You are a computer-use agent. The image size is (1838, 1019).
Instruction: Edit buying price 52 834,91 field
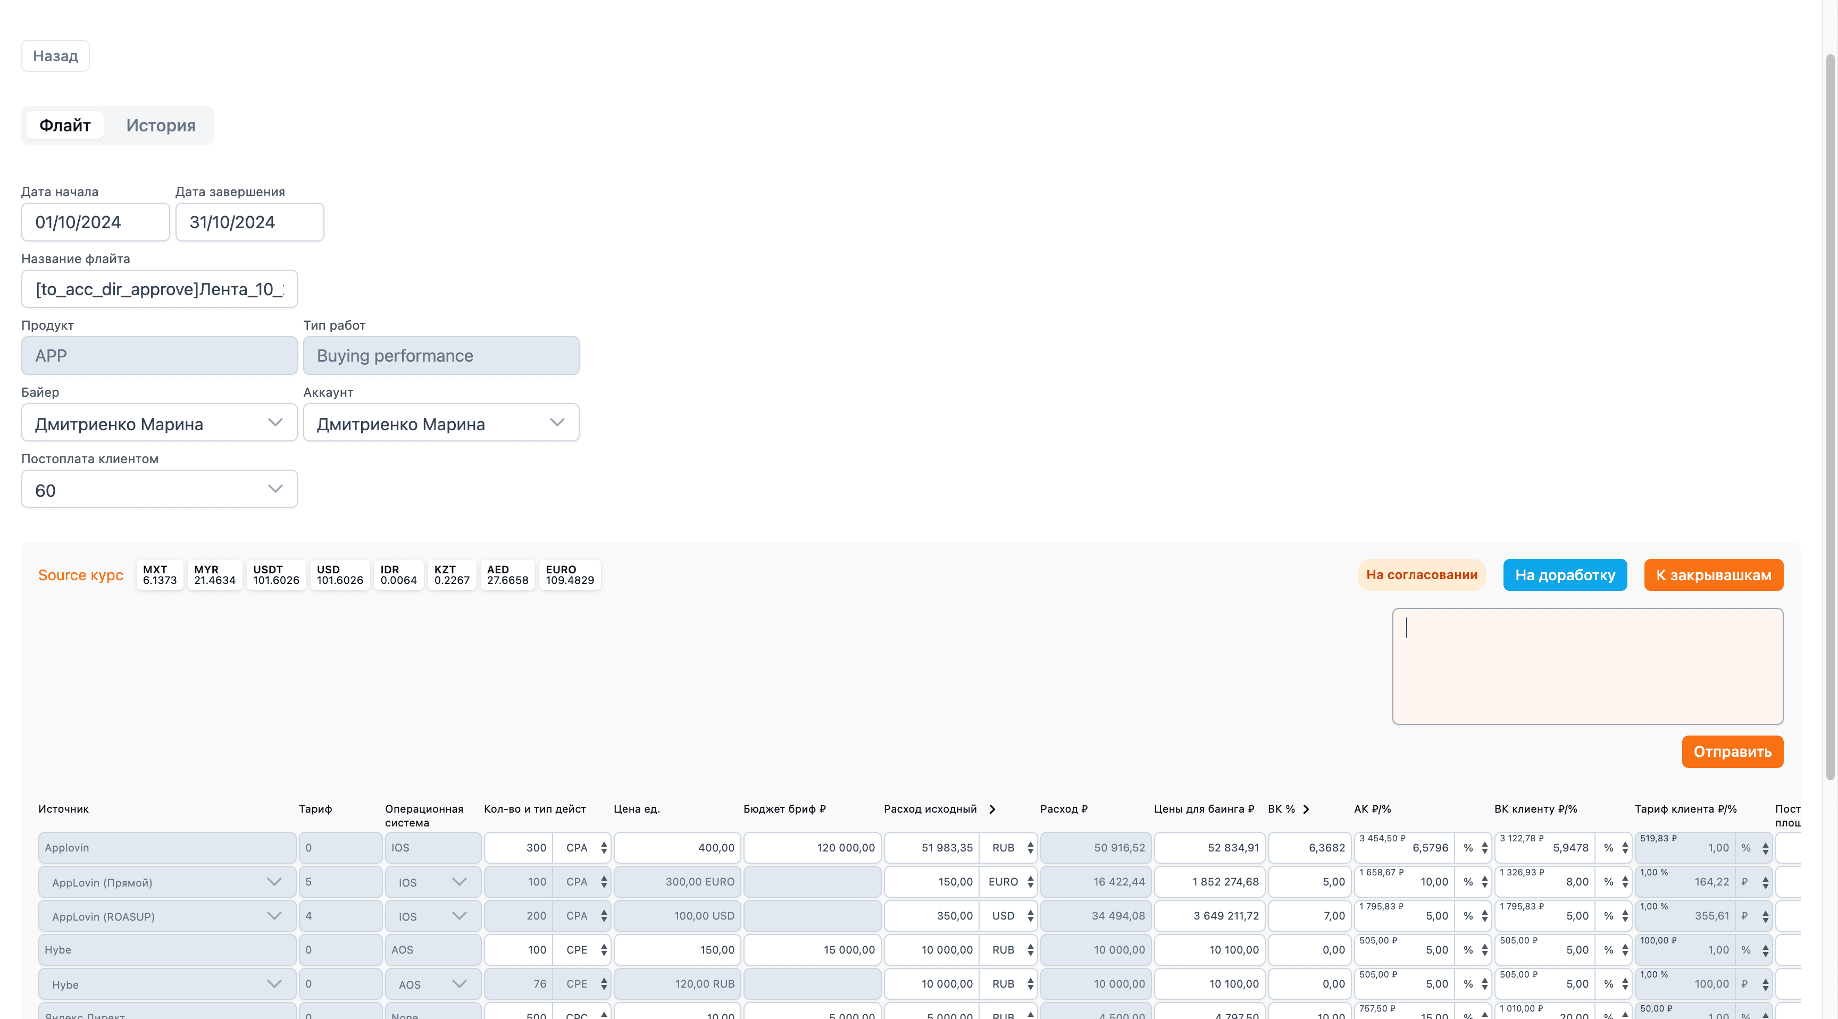point(1209,848)
